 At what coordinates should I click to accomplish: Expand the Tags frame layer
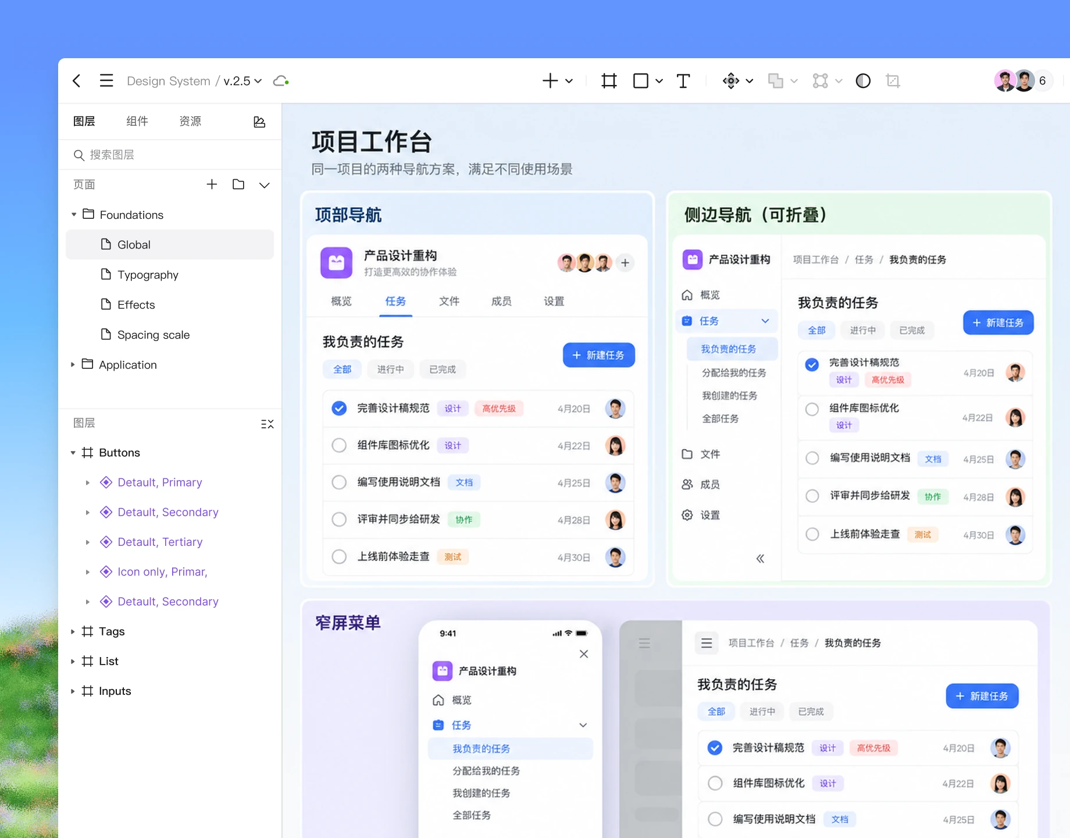73,631
